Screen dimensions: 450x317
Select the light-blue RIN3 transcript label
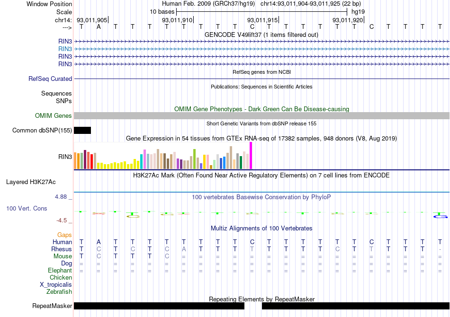click(65, 49)
